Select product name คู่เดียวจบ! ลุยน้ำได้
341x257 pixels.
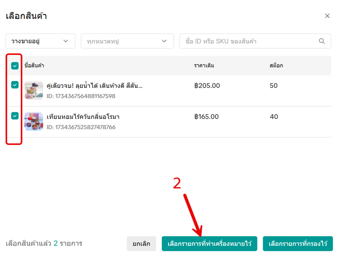95,86
